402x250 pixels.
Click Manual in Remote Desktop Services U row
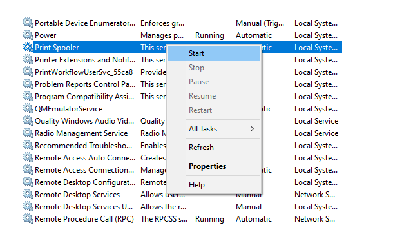click(x=249, y=207)
